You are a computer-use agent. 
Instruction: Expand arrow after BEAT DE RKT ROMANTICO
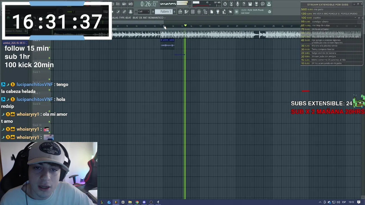click(165, 18)
